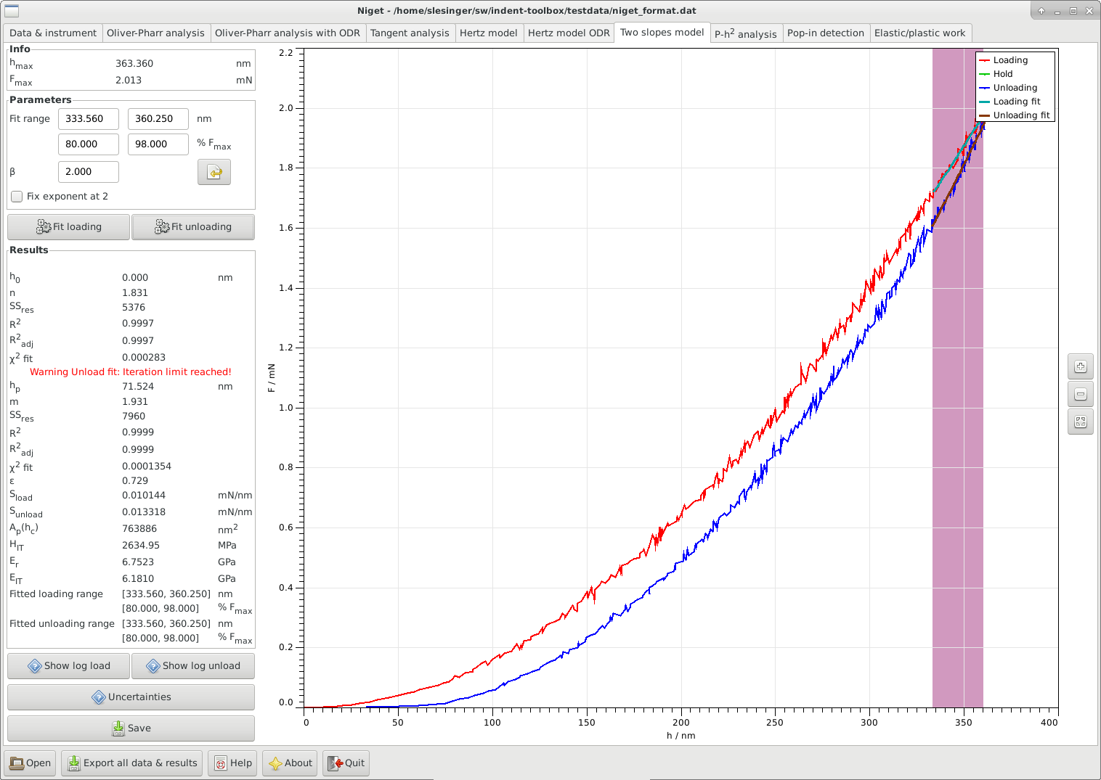Click the restore full view icon beside graph

(1081, 422)
